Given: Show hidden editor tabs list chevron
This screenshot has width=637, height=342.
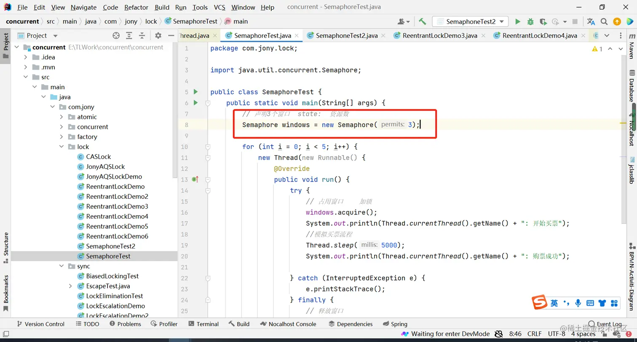Looking at the screenshot, I should tap(607, 36).
